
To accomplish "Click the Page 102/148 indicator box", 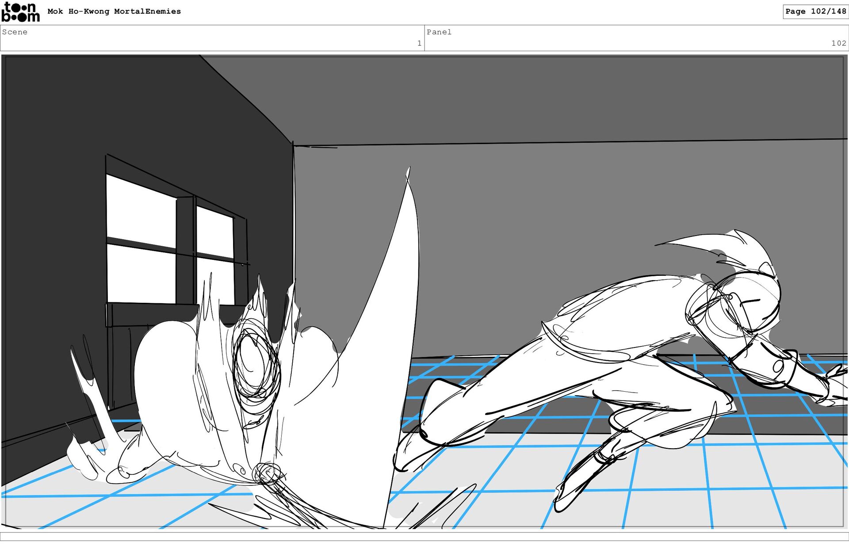I will [815, 11].
